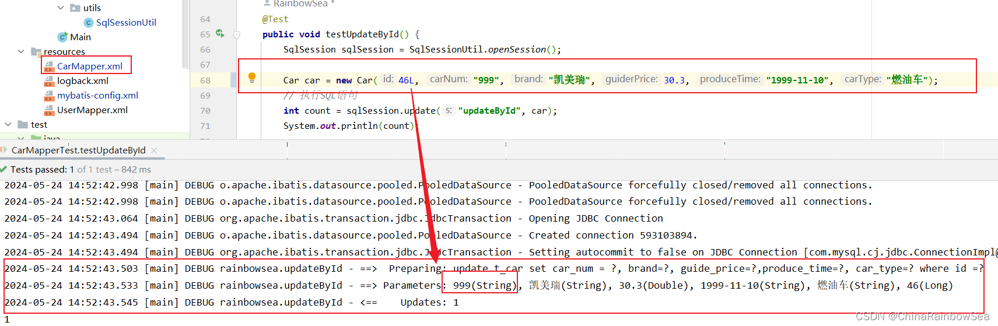Click the "updateById" string argument
This screenshot has width=998, height=326.
coord(490,110)
